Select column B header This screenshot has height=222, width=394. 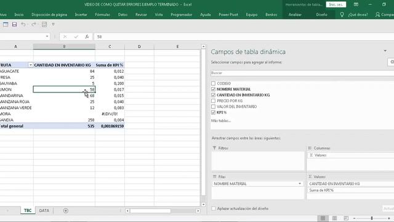tap(64, 47)
